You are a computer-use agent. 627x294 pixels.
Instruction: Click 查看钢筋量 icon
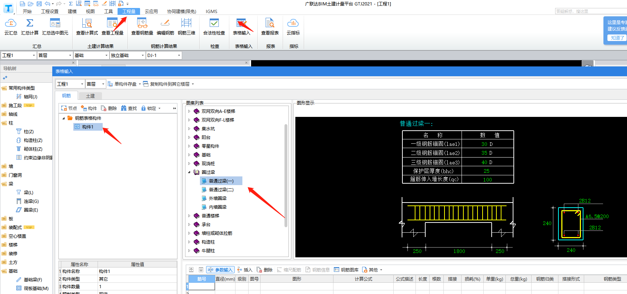click(142, 24)
